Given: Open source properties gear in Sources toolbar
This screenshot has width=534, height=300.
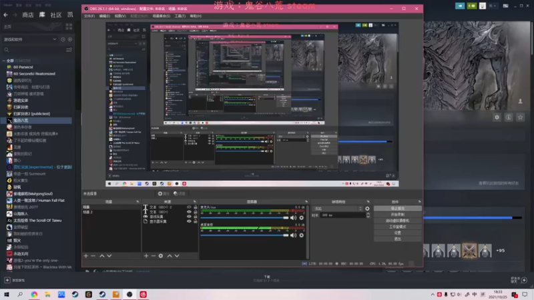Looking at the screenshot, I should [161, 256].
